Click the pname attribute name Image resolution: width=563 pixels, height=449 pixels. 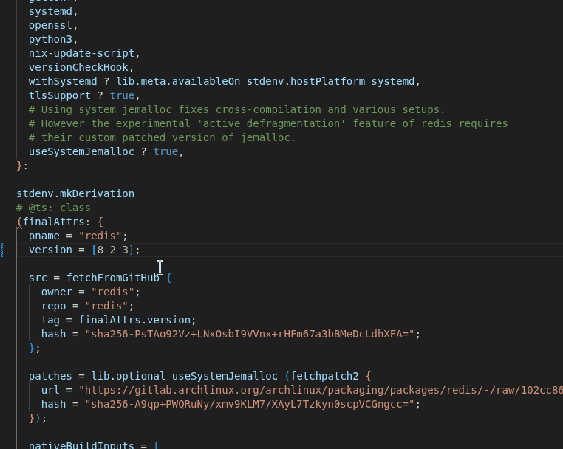click(x=44, y=236)
